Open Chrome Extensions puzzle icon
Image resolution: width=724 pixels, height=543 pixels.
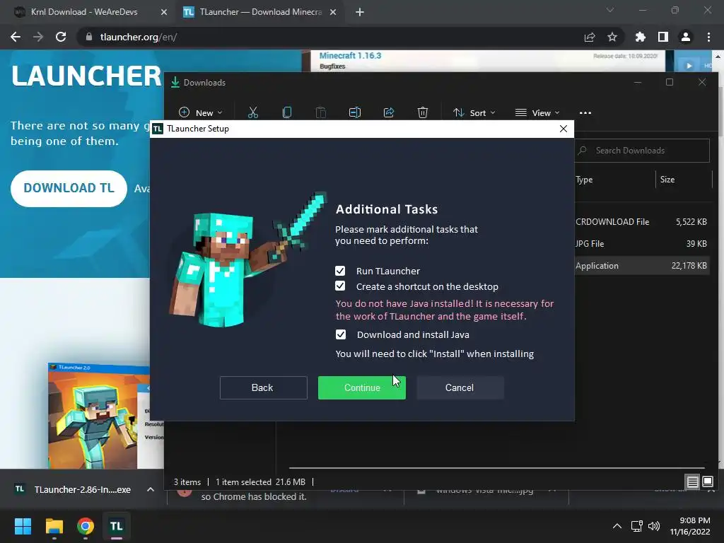pos(641,37)
